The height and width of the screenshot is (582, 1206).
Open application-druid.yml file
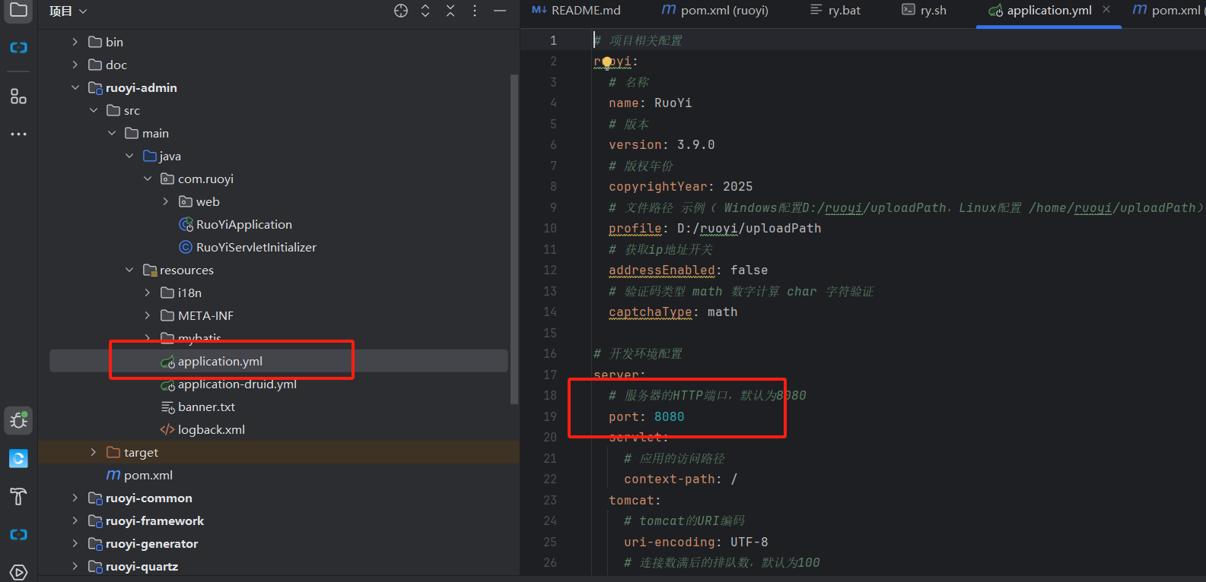point(237,384)
